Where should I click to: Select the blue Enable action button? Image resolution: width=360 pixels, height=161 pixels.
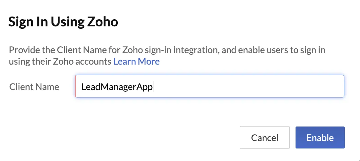pos(320,137)
